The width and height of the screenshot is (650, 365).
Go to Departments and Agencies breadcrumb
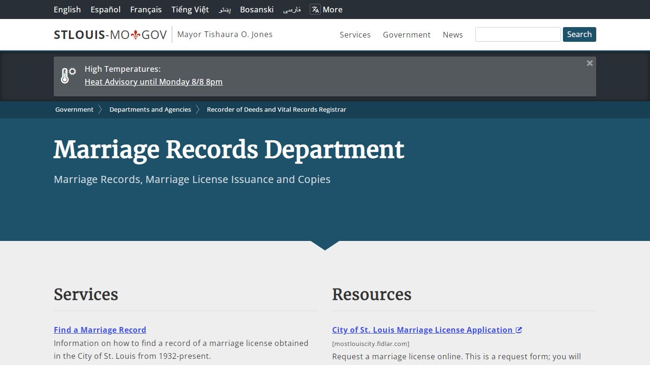pyautogui.click(x=150, y=109)
